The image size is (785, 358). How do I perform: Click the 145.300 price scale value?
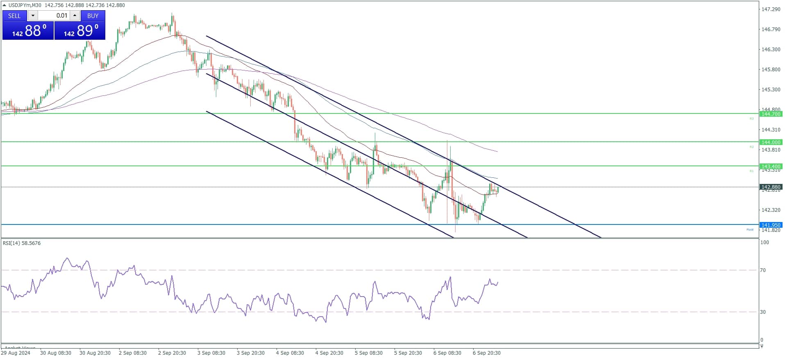771,89
